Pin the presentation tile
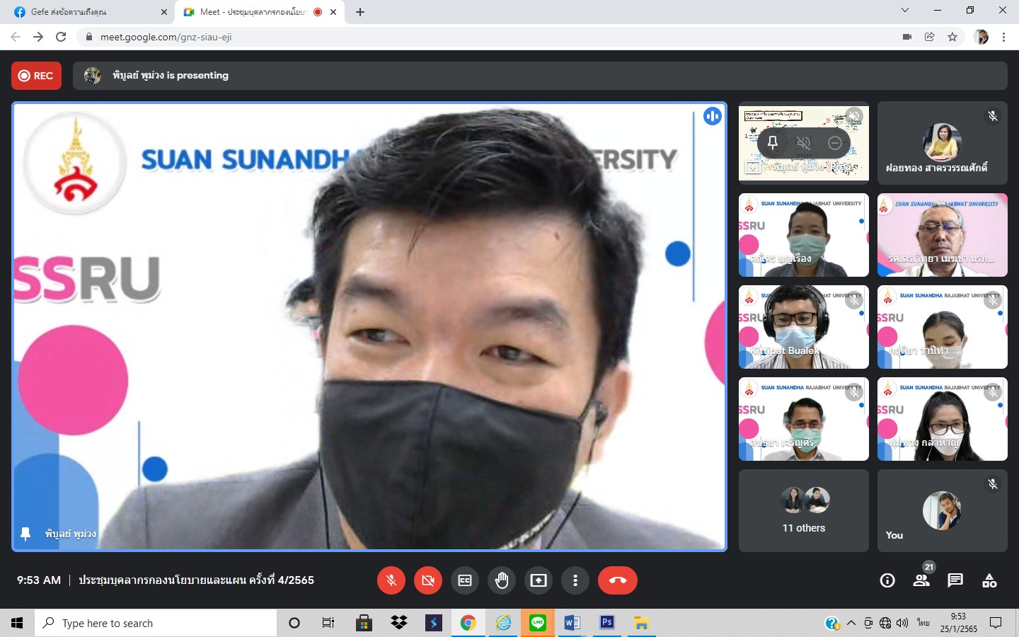 click(x=773, y=143)
